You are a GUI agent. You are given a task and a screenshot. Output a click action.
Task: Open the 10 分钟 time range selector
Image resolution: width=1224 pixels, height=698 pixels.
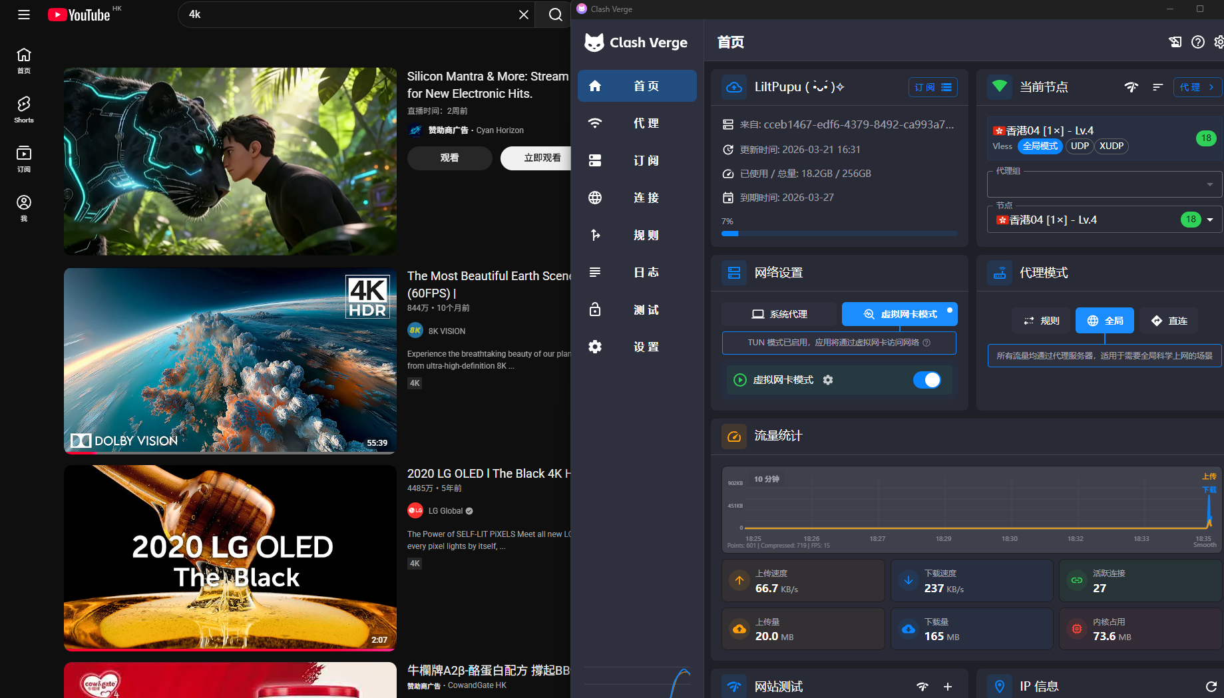pos(766,479)
